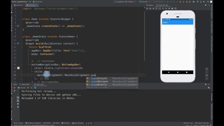Viewport: 224px width, 126px height.
Task: Tap the Android home button on phone
Action: 178,72
